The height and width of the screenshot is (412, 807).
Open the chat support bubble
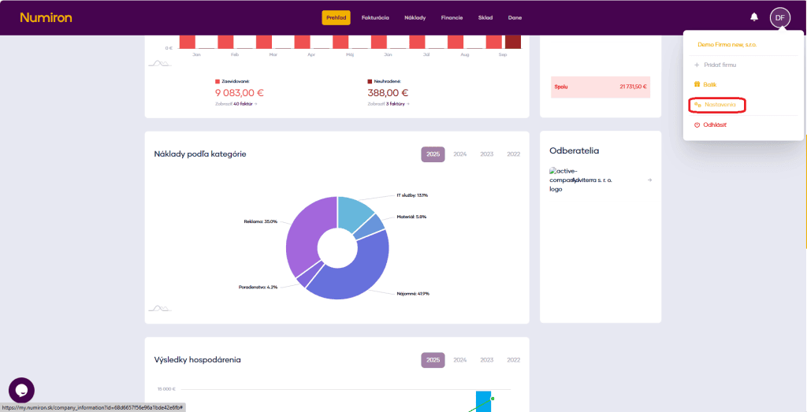[x=21, y=390]
